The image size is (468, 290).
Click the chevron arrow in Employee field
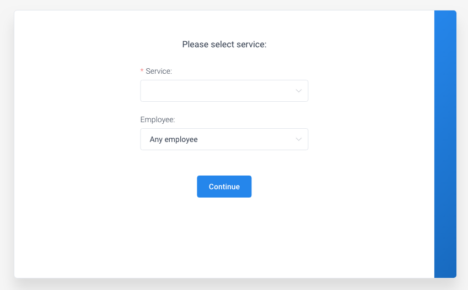click(298, 139)
